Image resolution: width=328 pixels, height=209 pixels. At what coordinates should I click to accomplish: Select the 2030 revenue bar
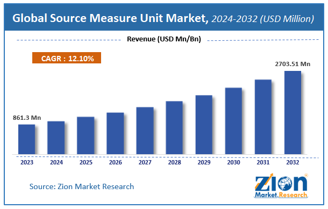coord(233,121)
